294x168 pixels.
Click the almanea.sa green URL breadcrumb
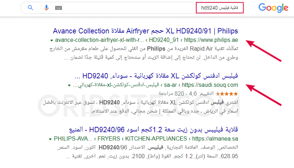(x=146, y=139)
